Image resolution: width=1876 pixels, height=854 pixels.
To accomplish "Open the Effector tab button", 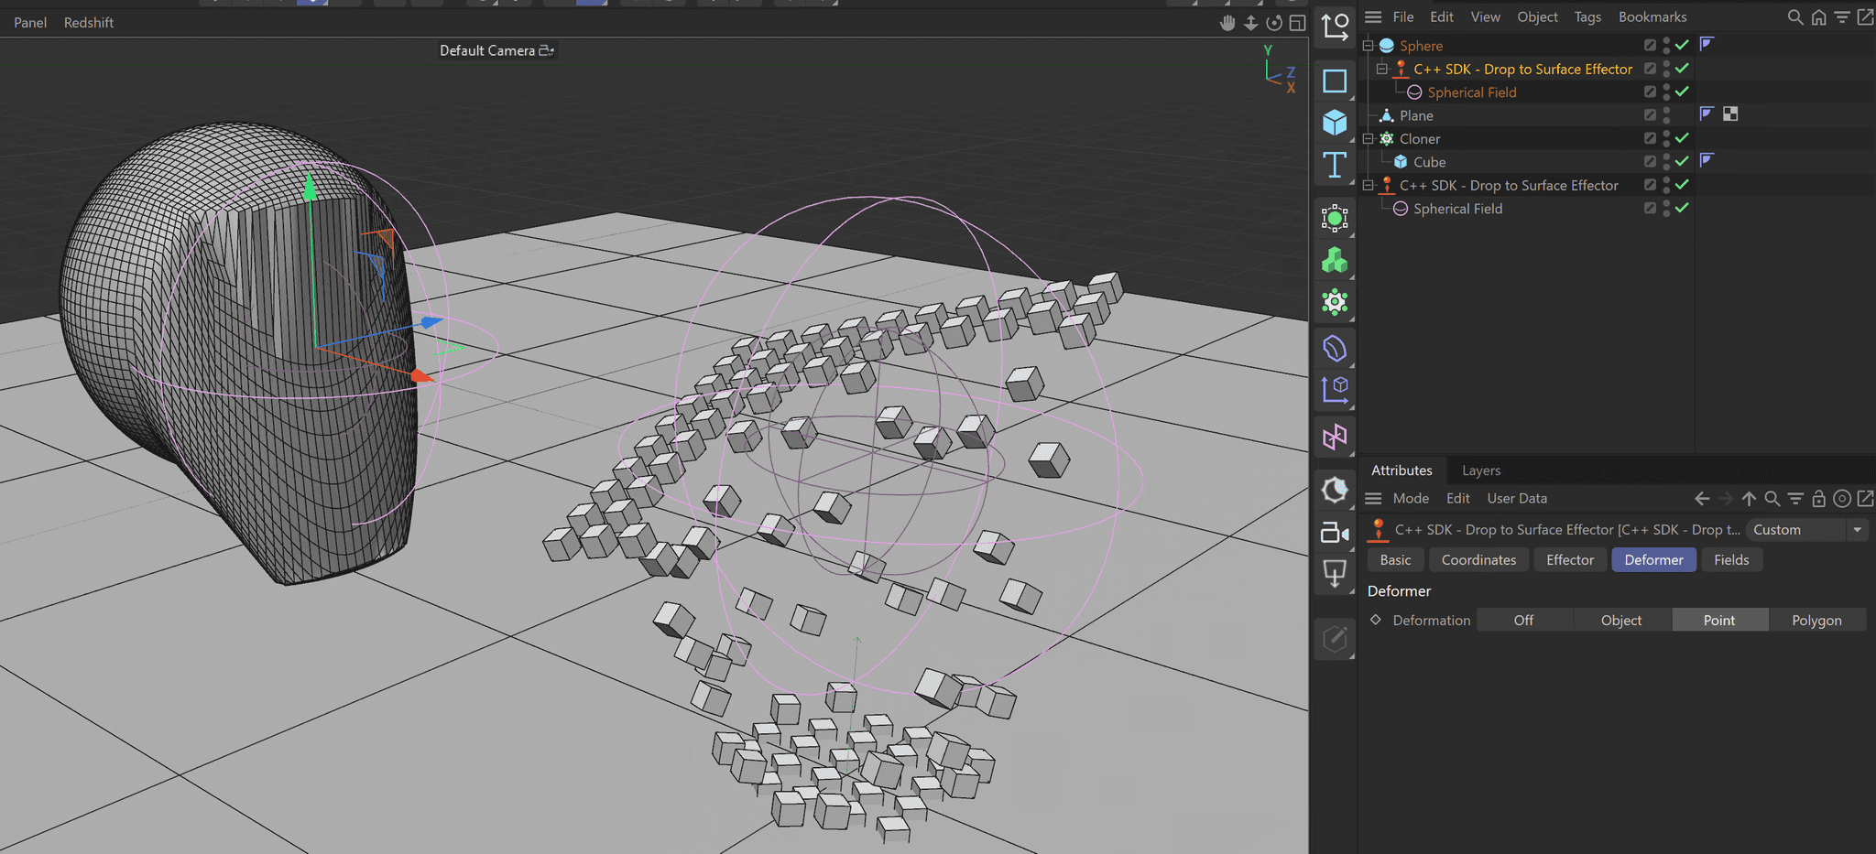I will click(x=1570, y=560).
